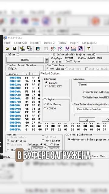Click the MiniPro title bar app icon
The height and width of the screenshot is (194, 109).
point(5,38)
